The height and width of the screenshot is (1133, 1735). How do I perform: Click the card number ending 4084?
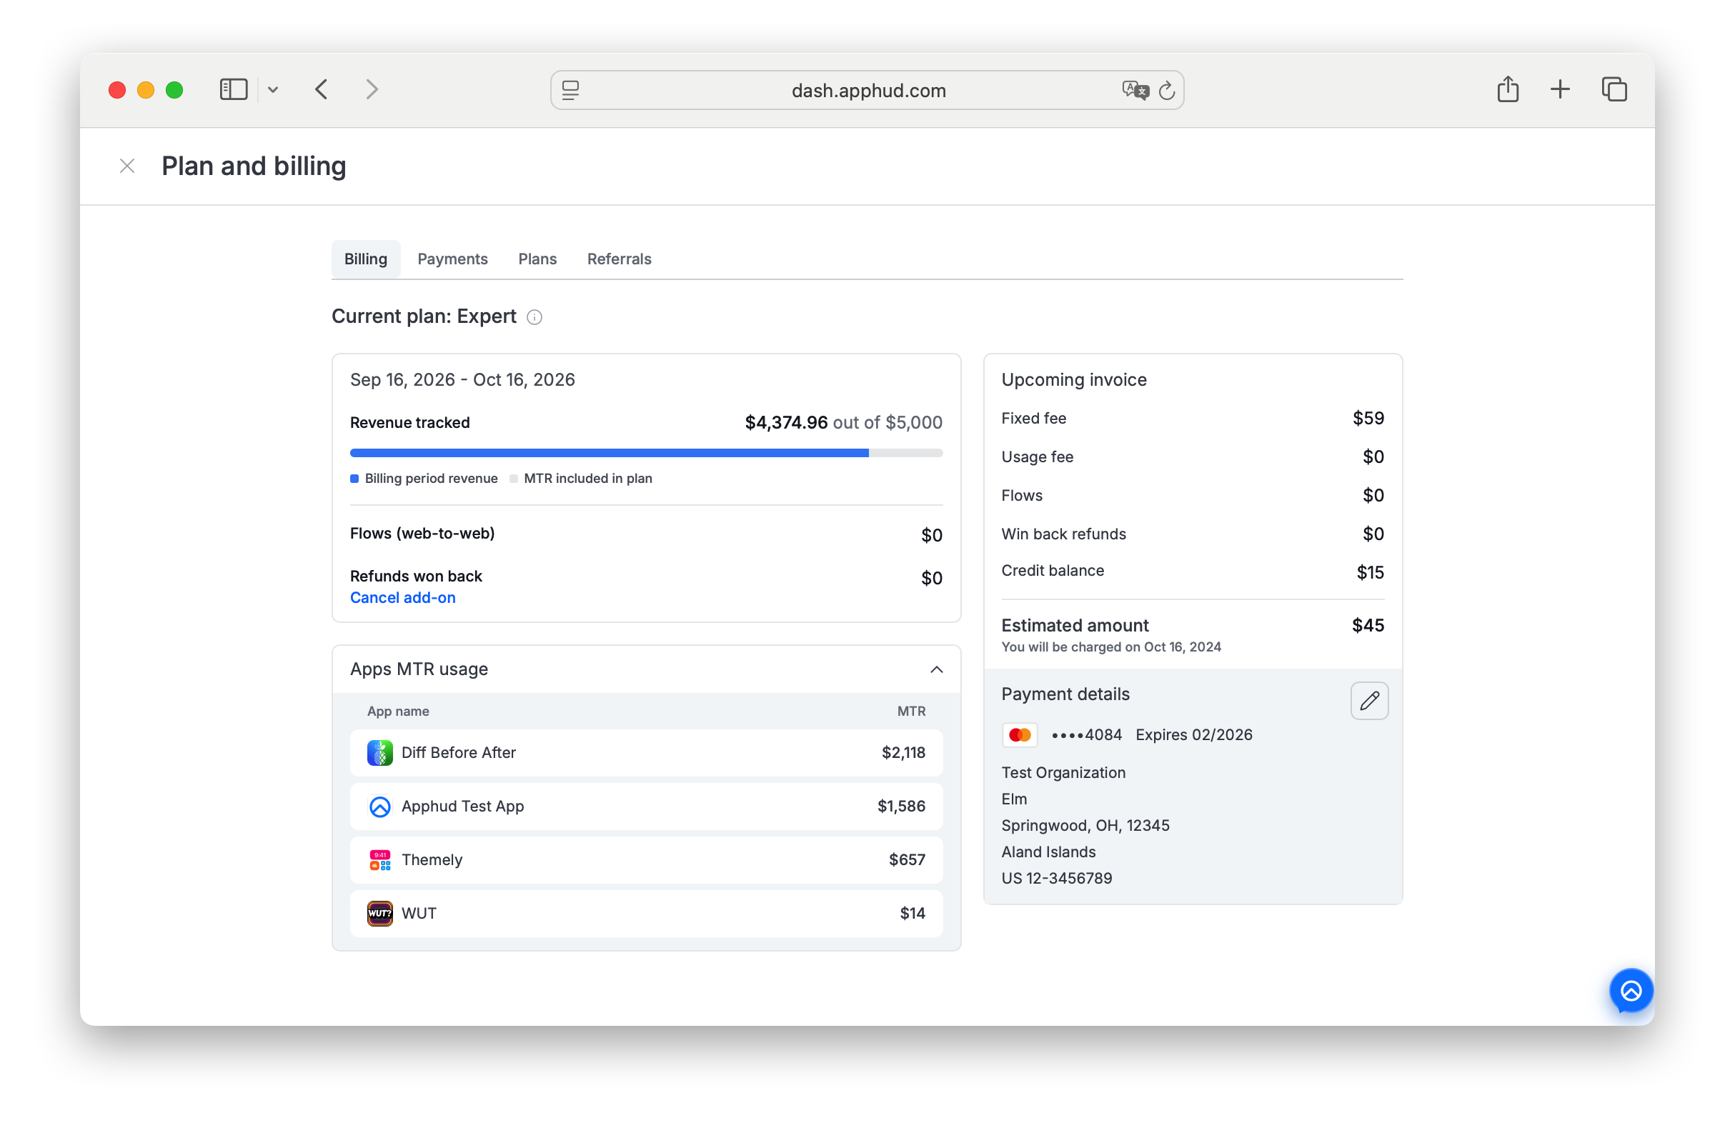click(x=1086, y=735)
